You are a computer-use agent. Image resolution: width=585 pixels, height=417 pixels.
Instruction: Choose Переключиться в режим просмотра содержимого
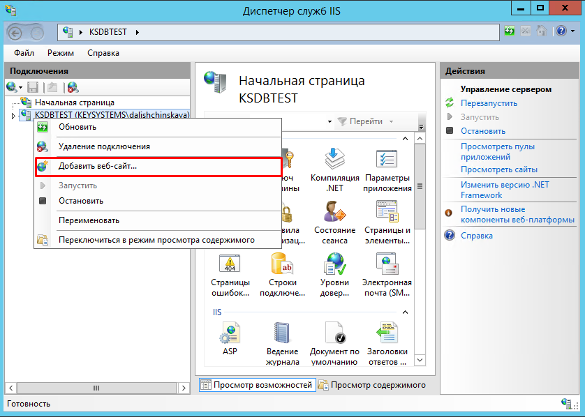[x=158, y=240]
